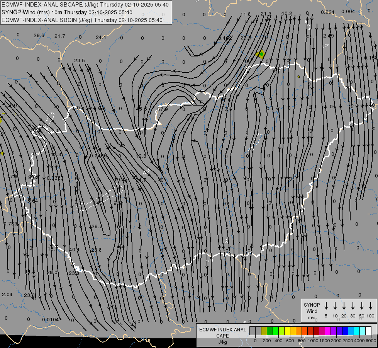Pick the cyan swatch above 4000
Image resolution: width=378 pixels, height=348 pixels.
click(357, 331)
